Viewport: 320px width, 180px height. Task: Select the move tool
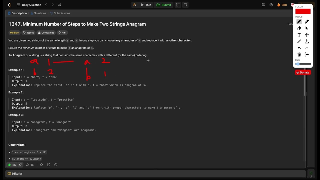coord(307,35)
